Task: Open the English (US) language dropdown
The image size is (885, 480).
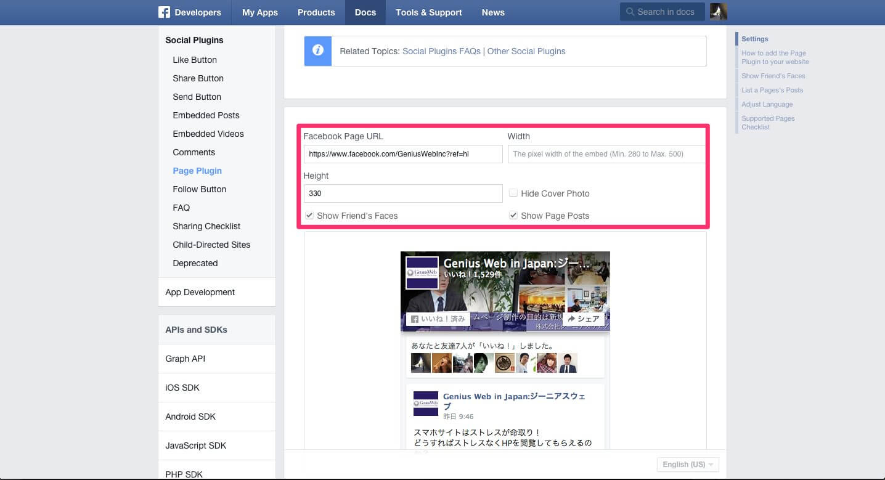Action: [x=688, y=465]
